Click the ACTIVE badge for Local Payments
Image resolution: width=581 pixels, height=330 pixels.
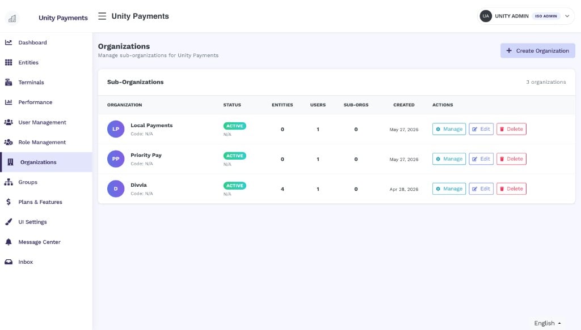pos(234,126)
